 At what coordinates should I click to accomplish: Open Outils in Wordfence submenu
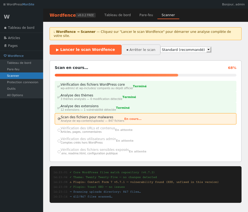[22, 89]
